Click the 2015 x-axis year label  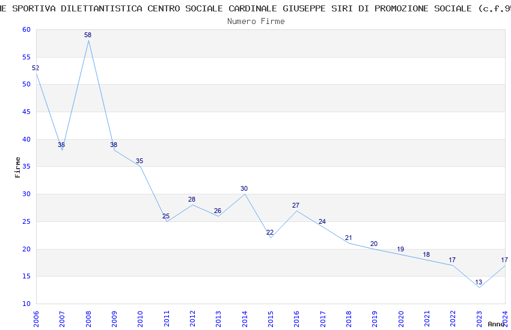click(271, 319)
